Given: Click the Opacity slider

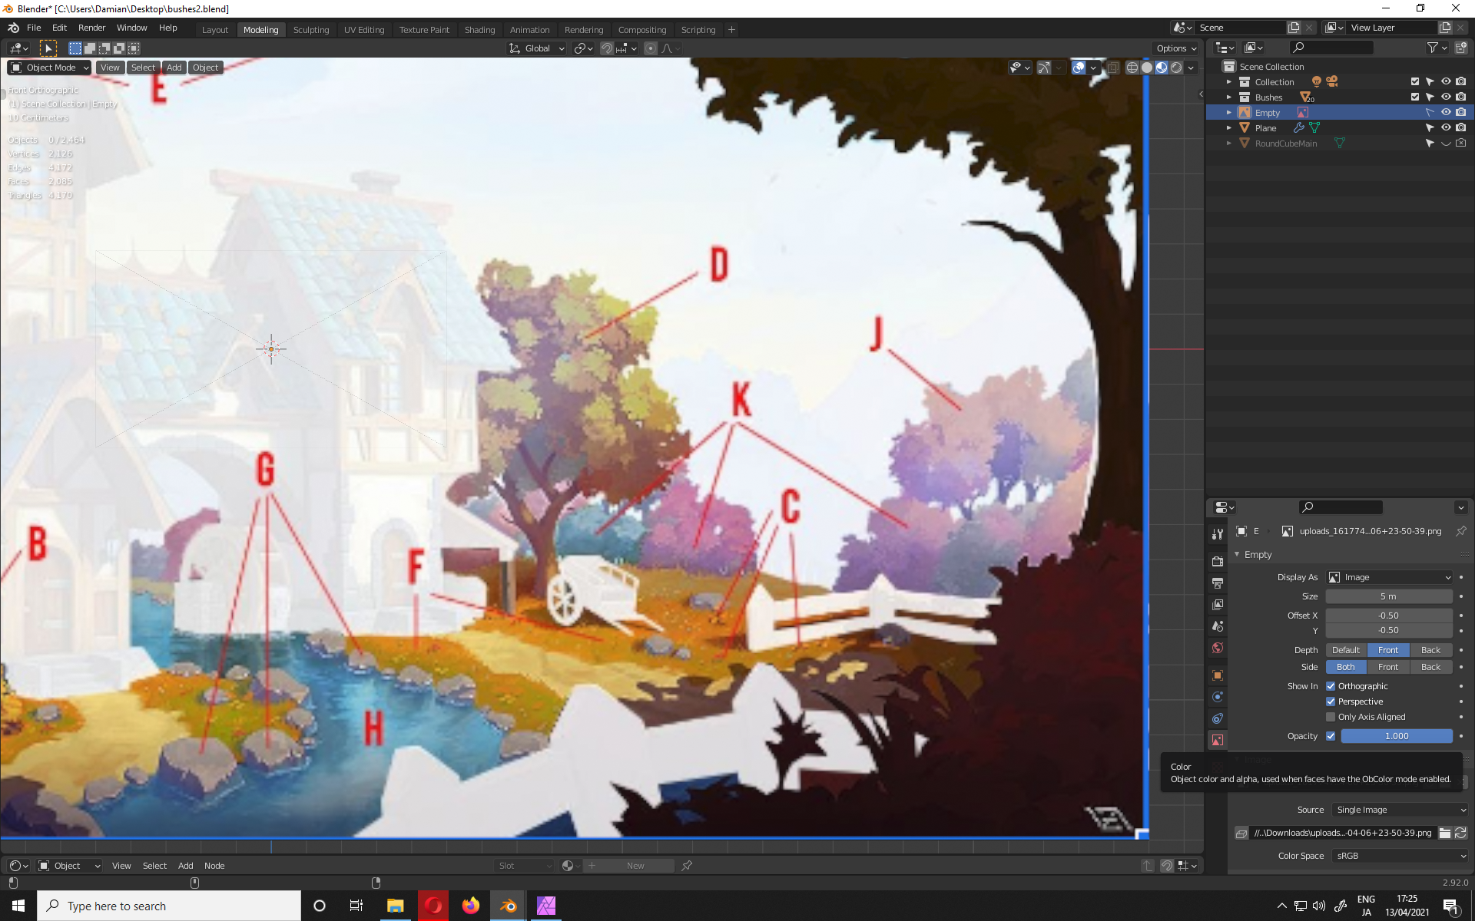Looking at the screenshot, I should [1396, 736].
